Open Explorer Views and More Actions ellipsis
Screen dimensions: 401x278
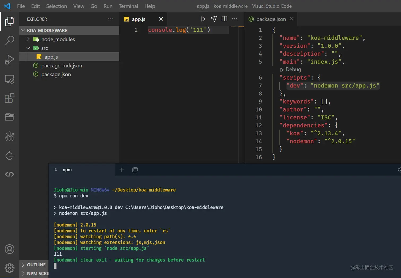[110, 19]
